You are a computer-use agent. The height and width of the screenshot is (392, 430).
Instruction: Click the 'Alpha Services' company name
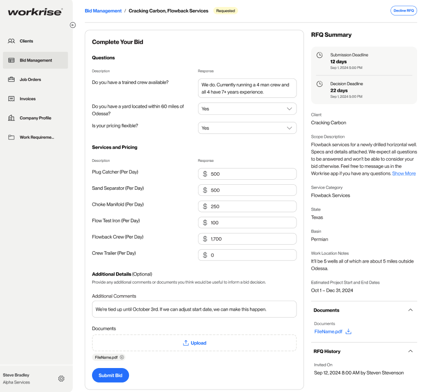coord(16,383)
